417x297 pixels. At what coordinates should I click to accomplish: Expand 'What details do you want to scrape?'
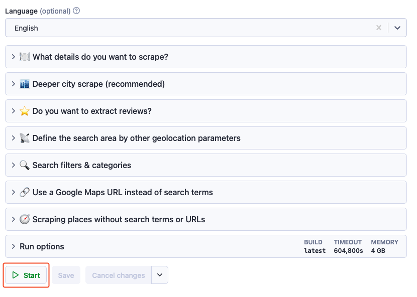[x=100, y=57]
